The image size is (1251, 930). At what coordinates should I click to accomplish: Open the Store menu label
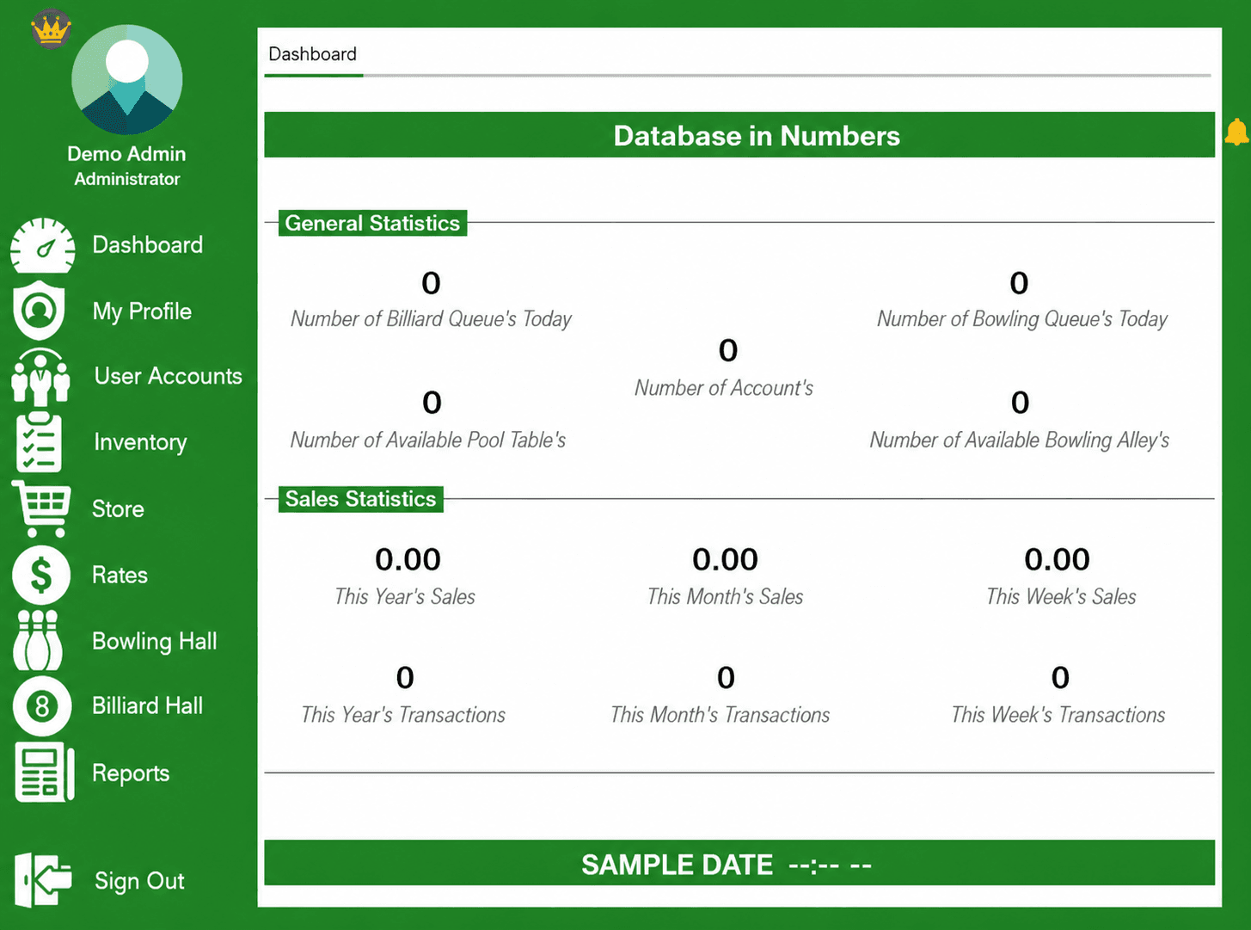point(118,509)
